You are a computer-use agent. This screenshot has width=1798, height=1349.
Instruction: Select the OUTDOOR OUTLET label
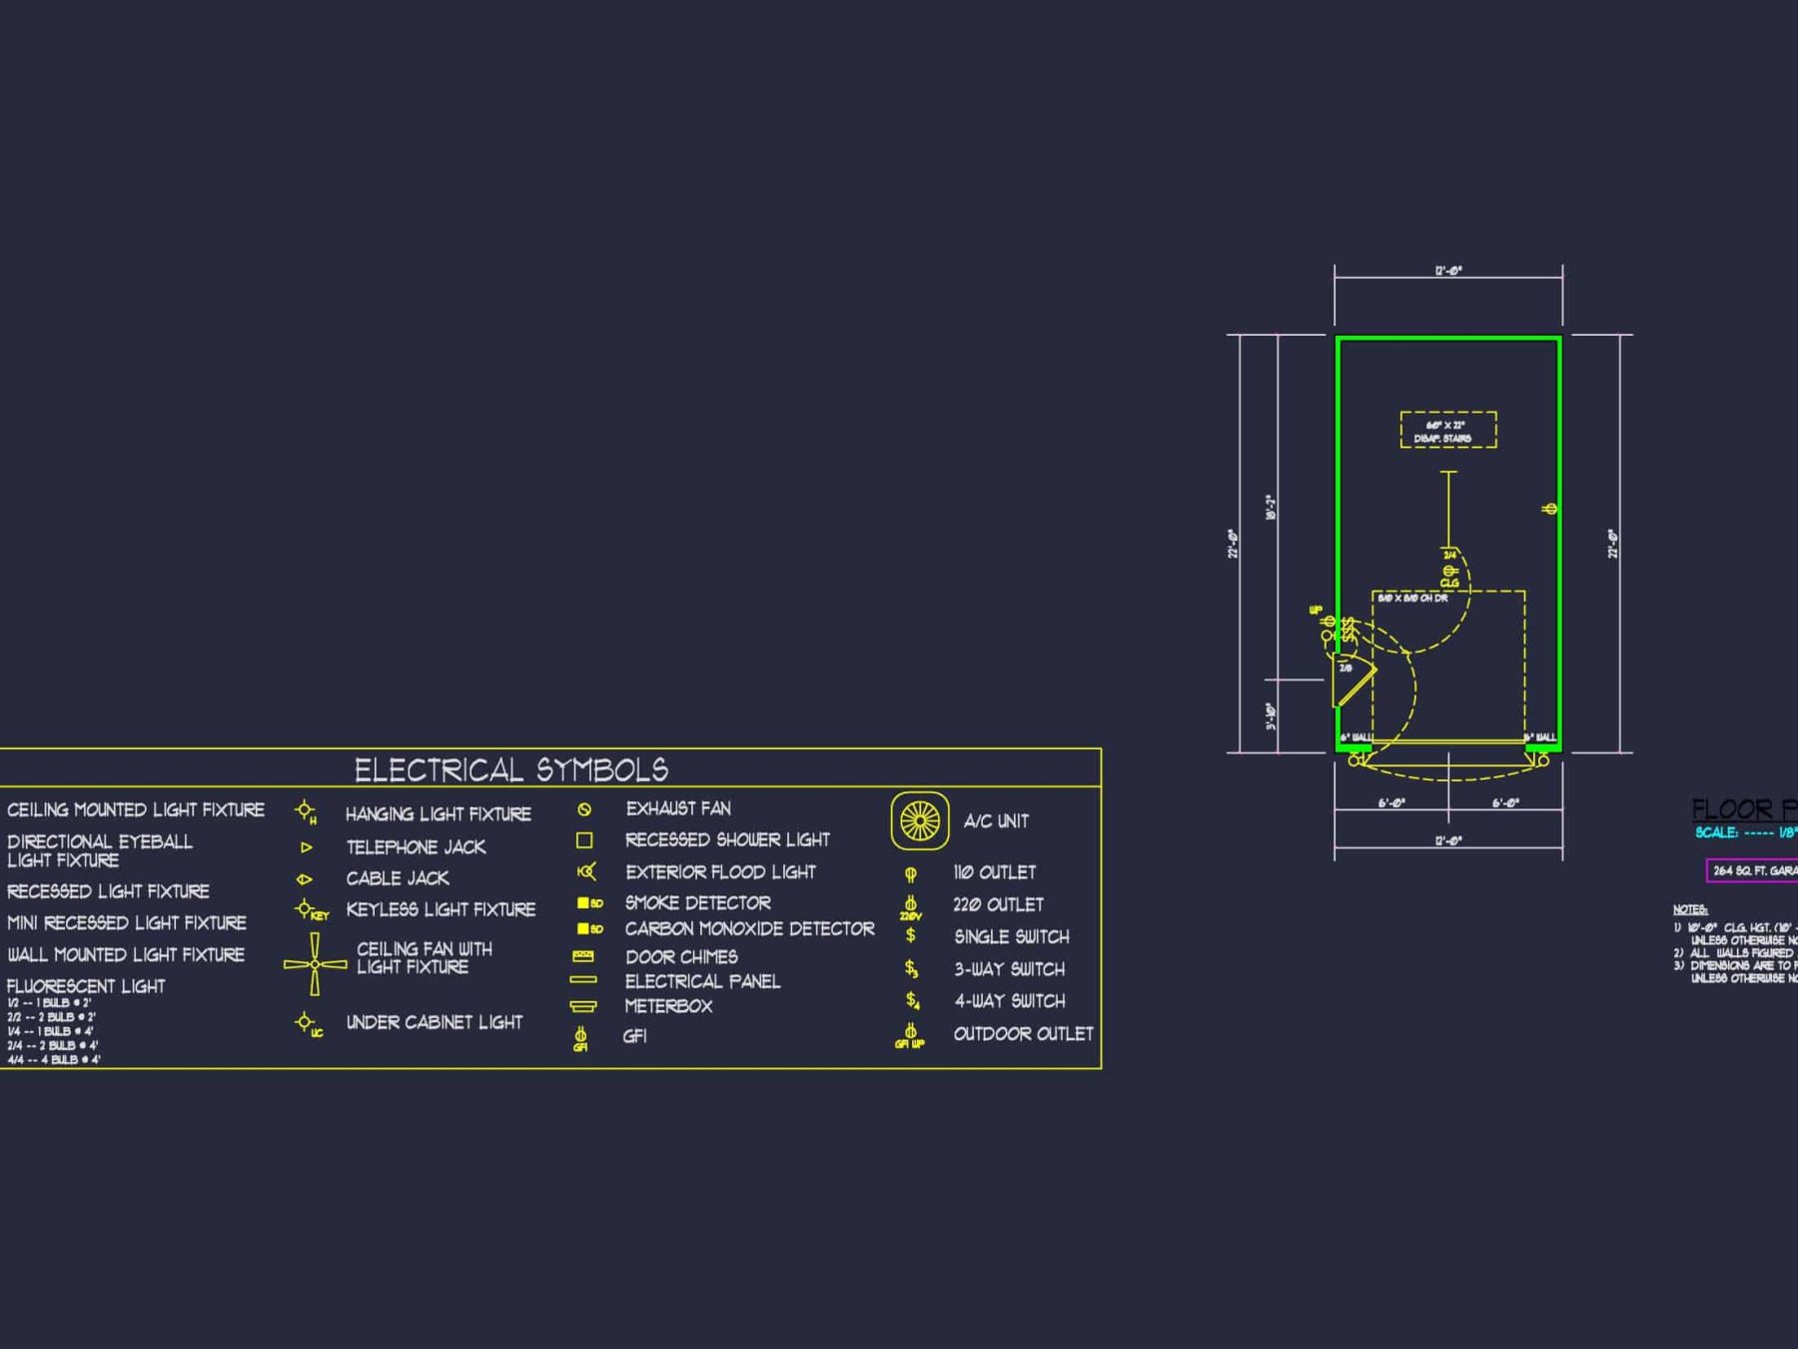tap(1024, 1034)
